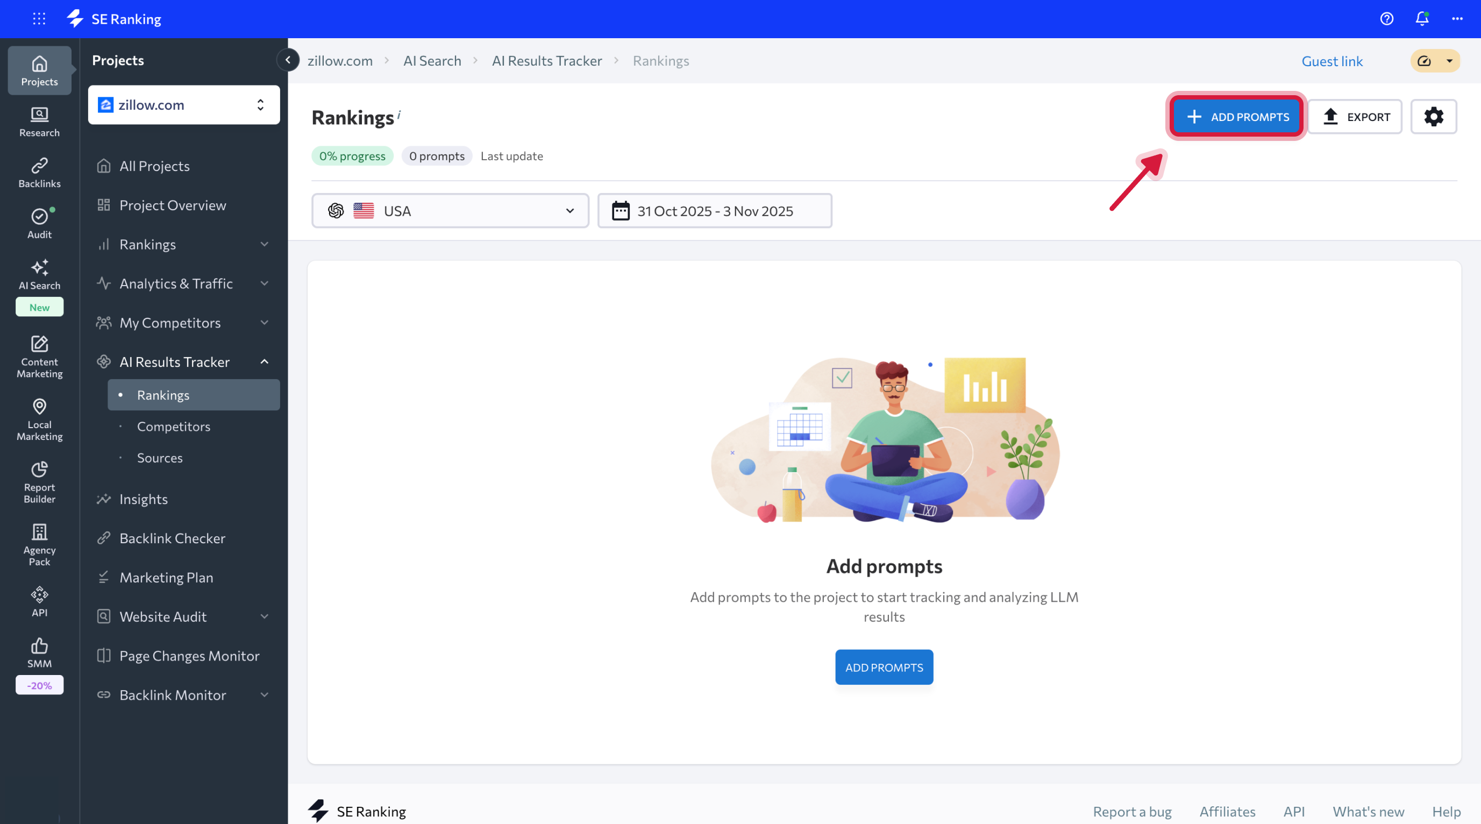This screenshot has width=1481, height=824.
Task: Open the Local Marketing section
Action: click(x=39, y=419)
